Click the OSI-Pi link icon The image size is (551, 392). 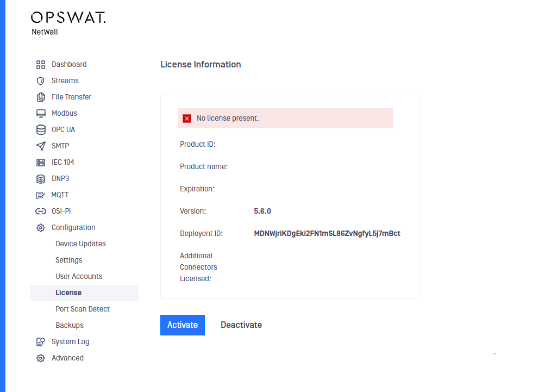pos(41,211)
